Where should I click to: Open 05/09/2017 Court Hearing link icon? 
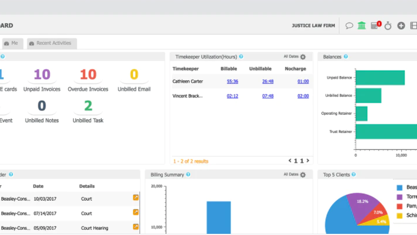[136, 227]
